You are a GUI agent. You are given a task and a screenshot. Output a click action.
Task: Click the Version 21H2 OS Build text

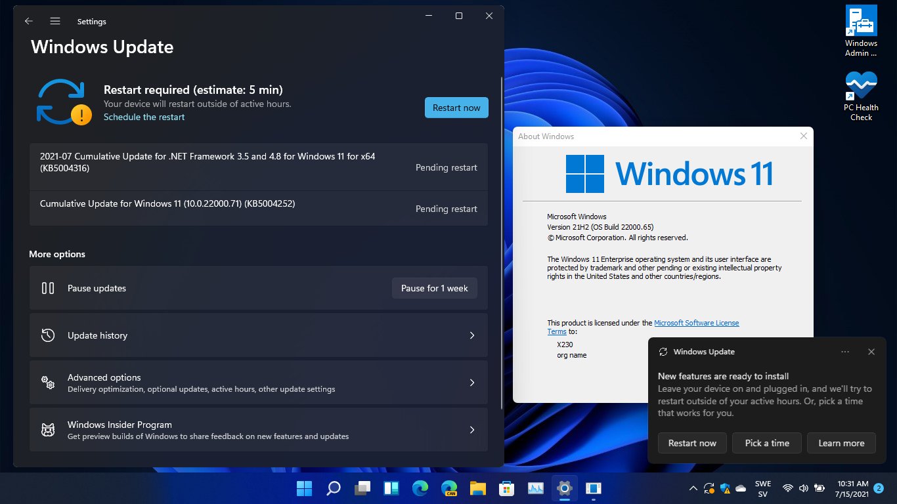point(600,227)
